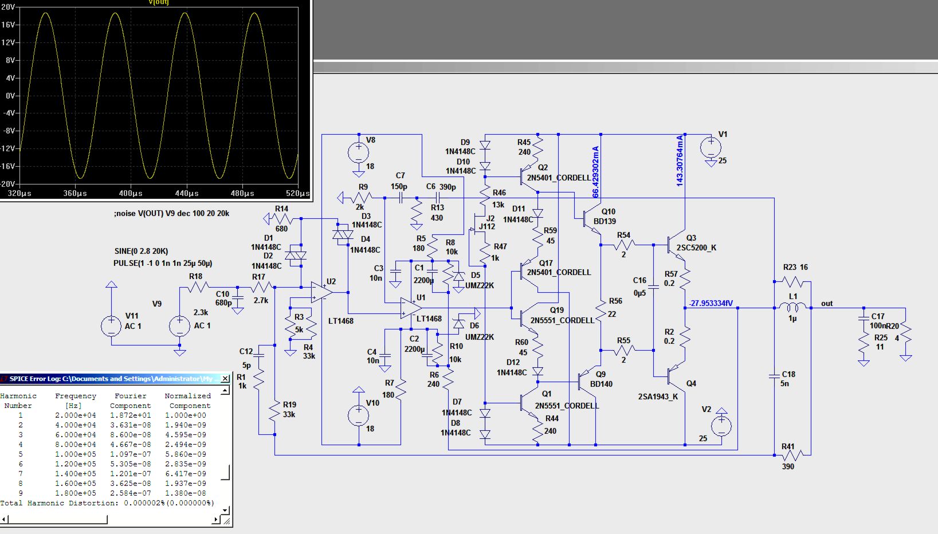Select the Q17 2N5401 transistor symbol

pos(529,272)
